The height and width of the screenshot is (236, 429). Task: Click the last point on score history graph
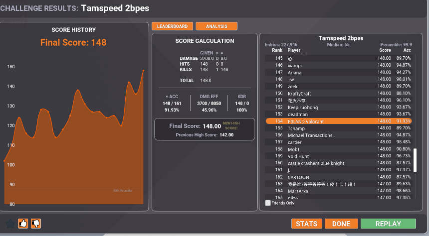(x=143, y=71)
